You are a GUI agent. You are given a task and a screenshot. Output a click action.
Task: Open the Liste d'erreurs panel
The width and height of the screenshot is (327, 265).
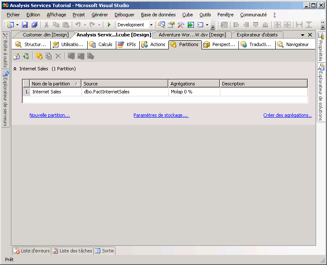pos(32,251)
